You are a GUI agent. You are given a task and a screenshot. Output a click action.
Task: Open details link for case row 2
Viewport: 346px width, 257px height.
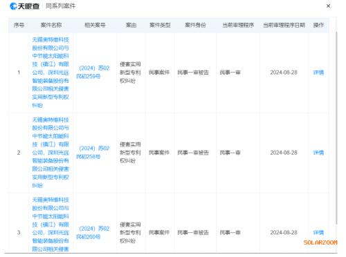pyautogui.click(x=318, y=153)
